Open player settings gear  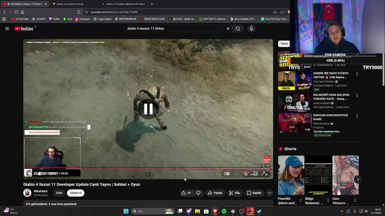[246, 173]
